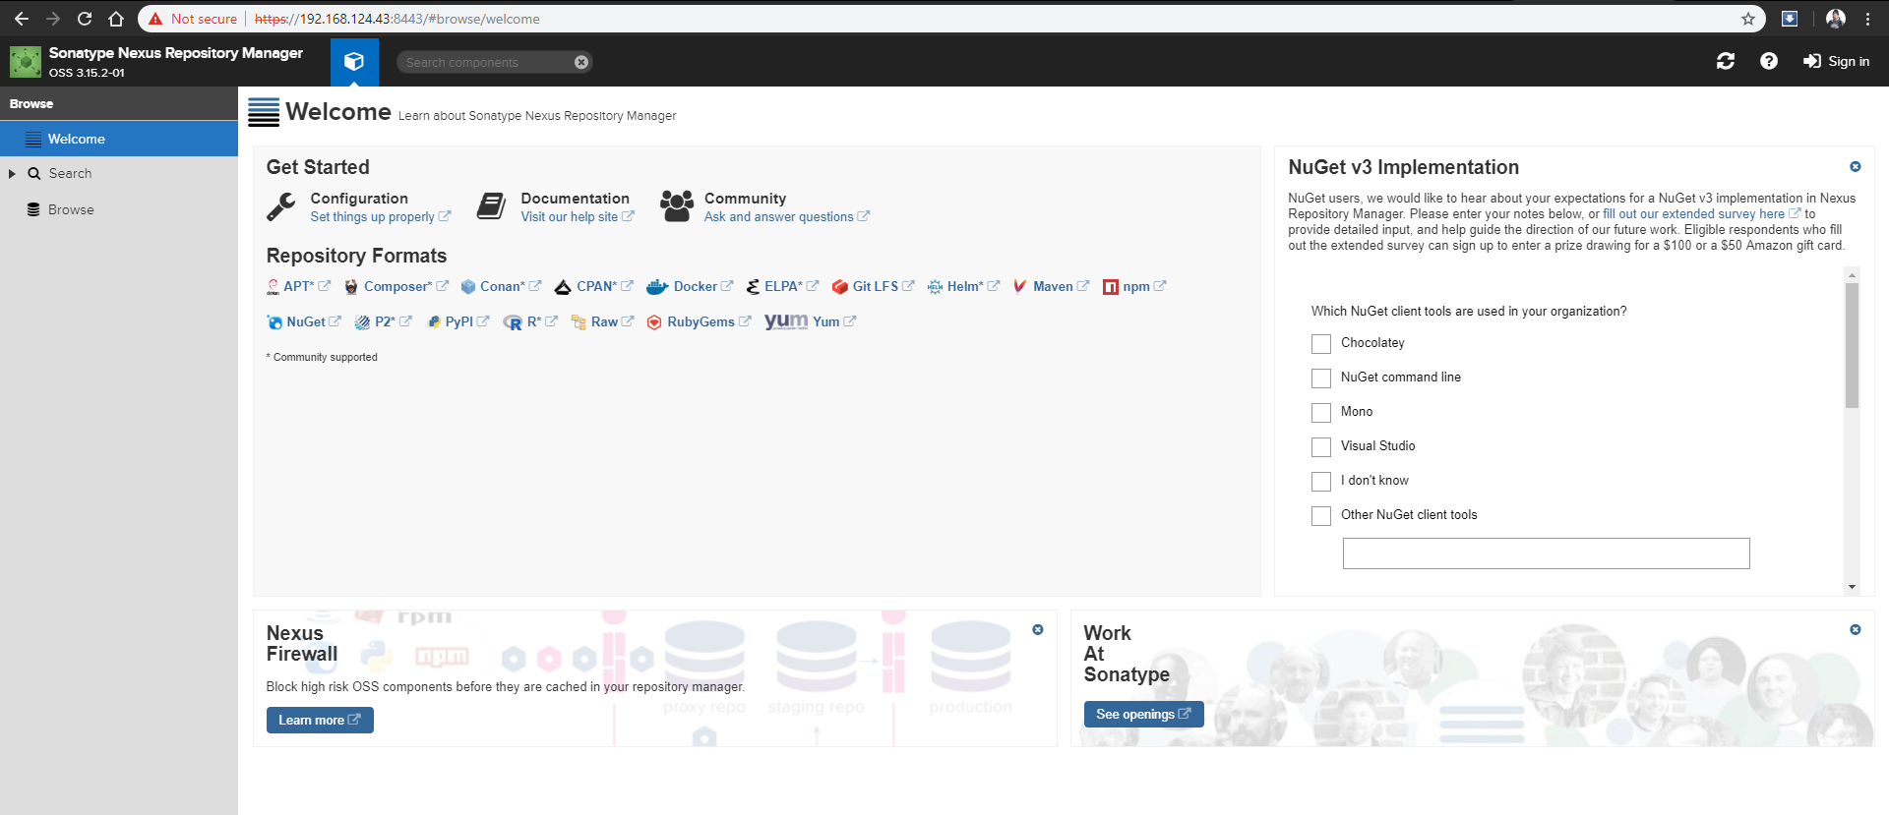
Task: Click See openings button
Action: pyautogui.click(x=1143, y=715)
